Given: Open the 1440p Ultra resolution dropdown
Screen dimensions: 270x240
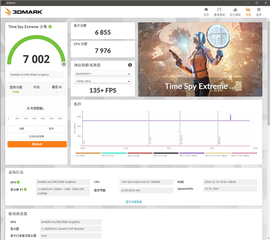Looking at the screenshot, I should (103, 81).
